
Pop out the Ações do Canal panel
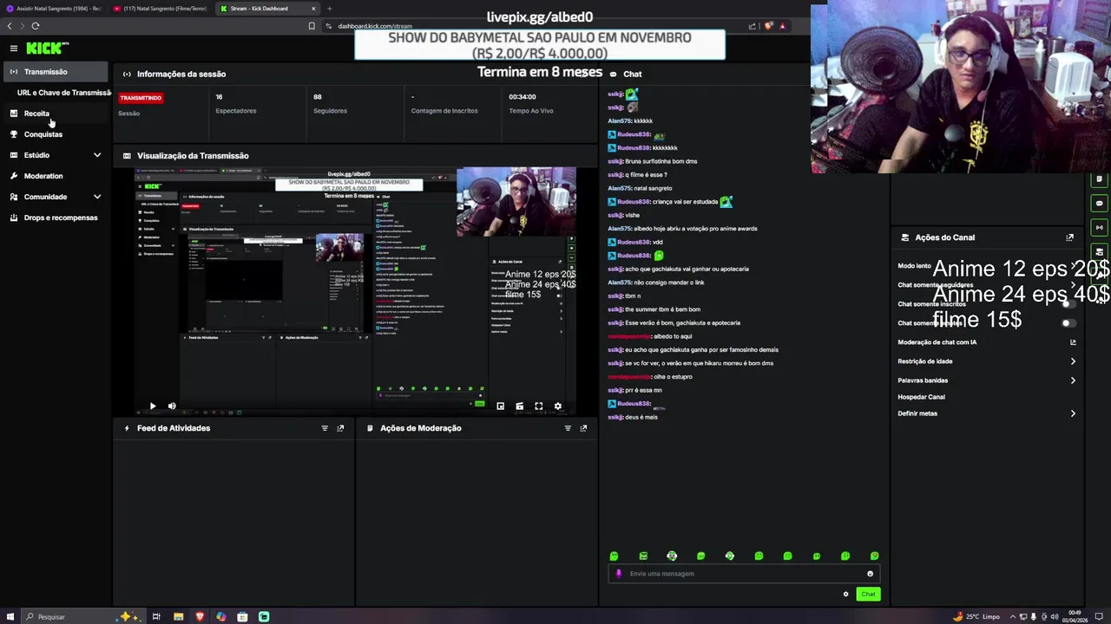click(x=1069, y=237)
